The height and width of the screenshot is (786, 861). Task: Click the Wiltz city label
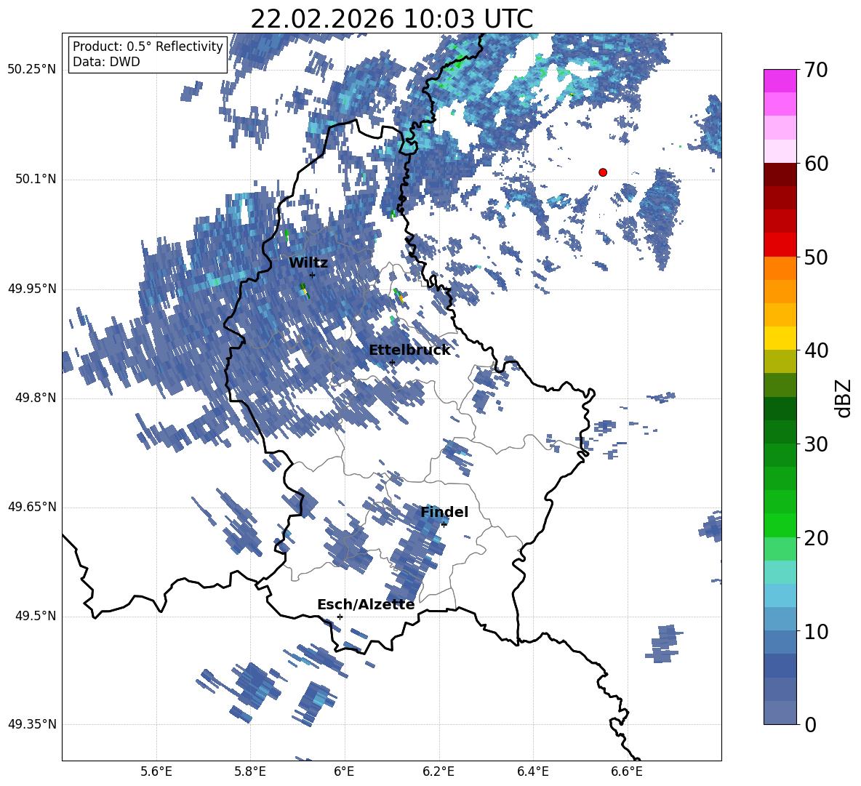pos(308,262)
